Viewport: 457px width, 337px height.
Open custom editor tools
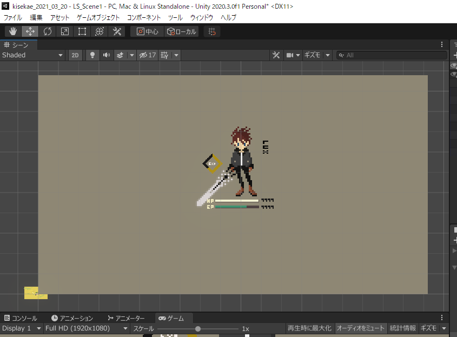[x=117, y=31]
